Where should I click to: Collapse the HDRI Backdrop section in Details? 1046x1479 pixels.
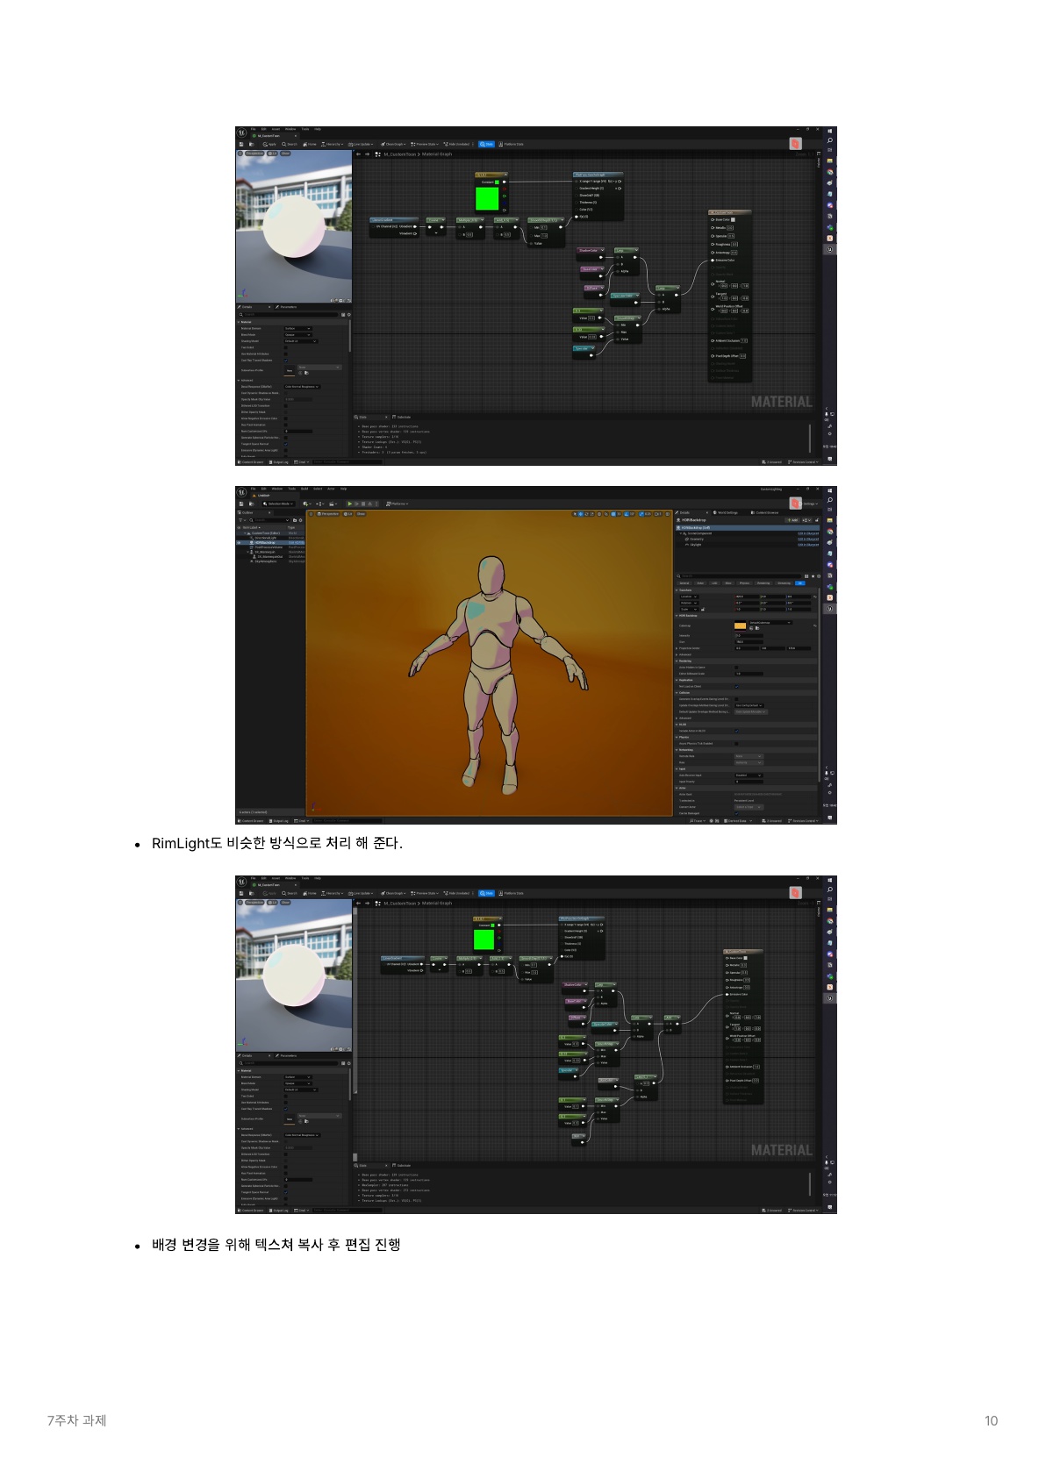coord(677,616)
